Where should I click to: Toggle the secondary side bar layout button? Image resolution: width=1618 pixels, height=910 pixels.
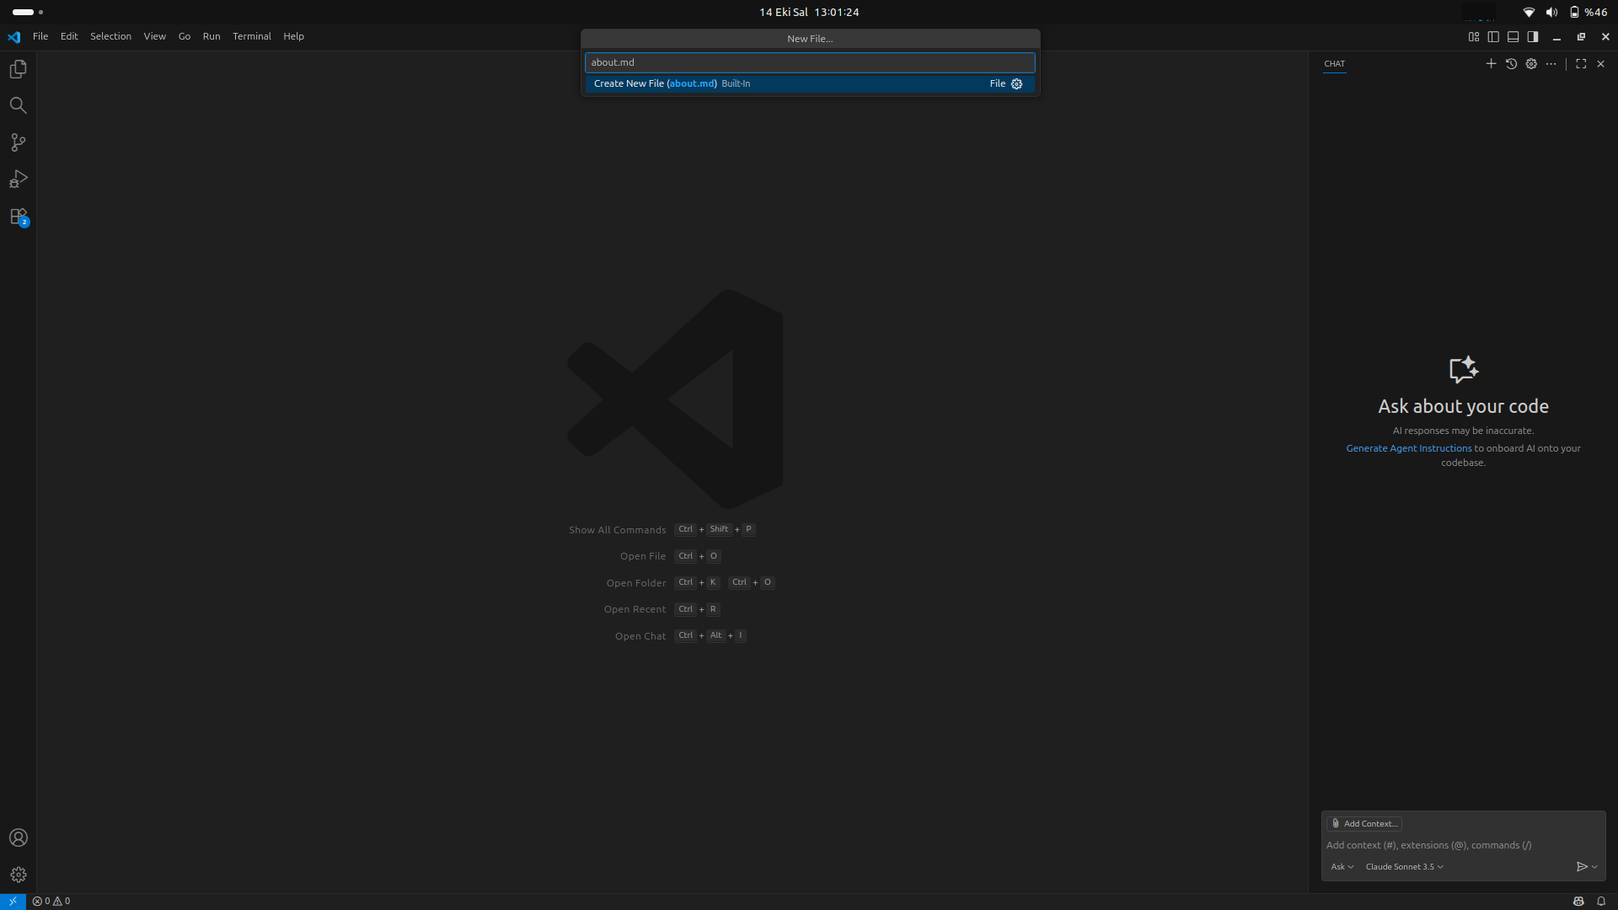click(1533, 37)
